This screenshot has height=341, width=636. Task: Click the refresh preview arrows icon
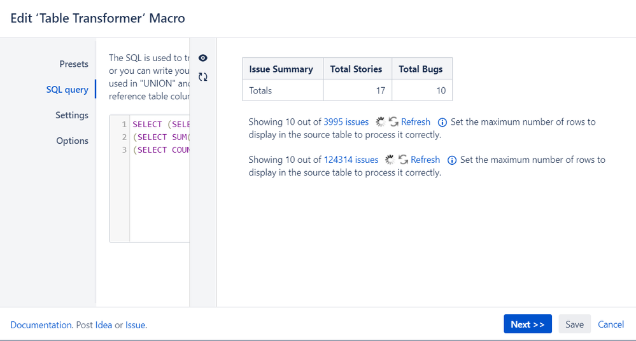coord(203,77)
